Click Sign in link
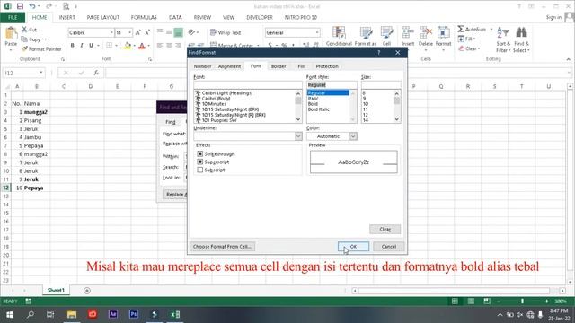 coord(553,17)
